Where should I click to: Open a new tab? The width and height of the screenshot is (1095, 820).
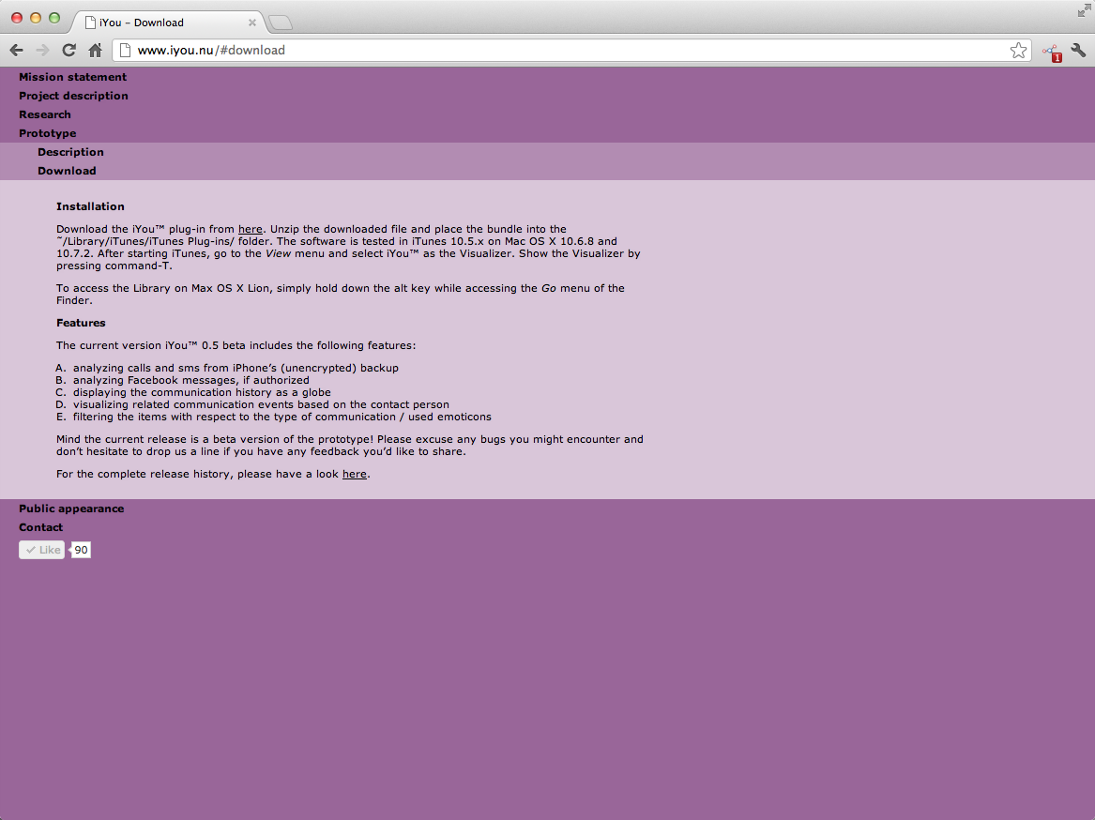point(281,23)
